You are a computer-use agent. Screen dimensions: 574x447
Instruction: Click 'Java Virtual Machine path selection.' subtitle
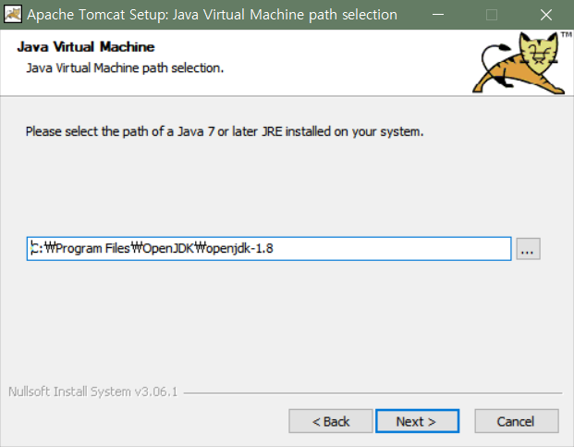125,68
